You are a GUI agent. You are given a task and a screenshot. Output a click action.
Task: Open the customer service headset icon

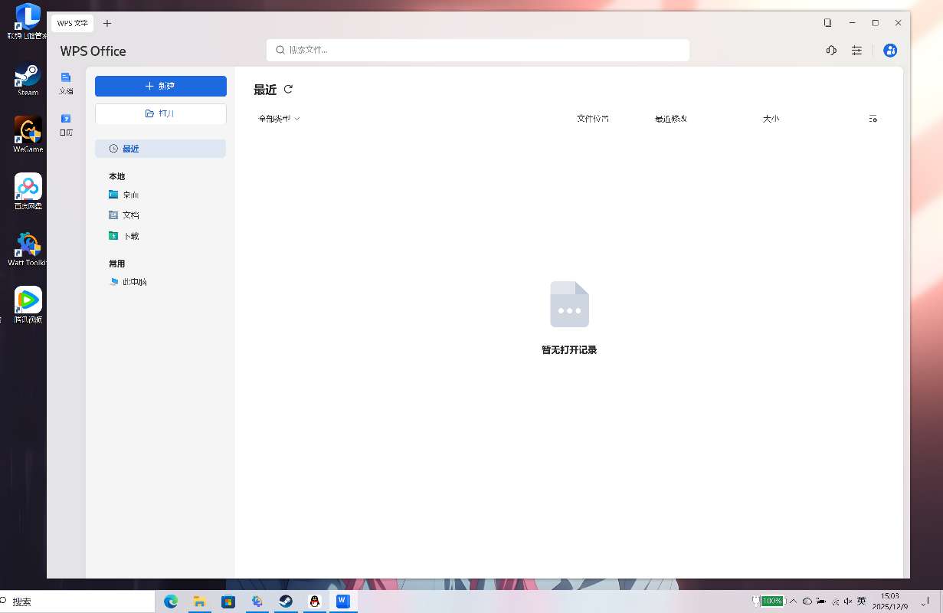tap(831, 51)
